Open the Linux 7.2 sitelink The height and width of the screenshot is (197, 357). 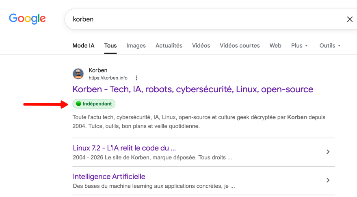(124, 148)
